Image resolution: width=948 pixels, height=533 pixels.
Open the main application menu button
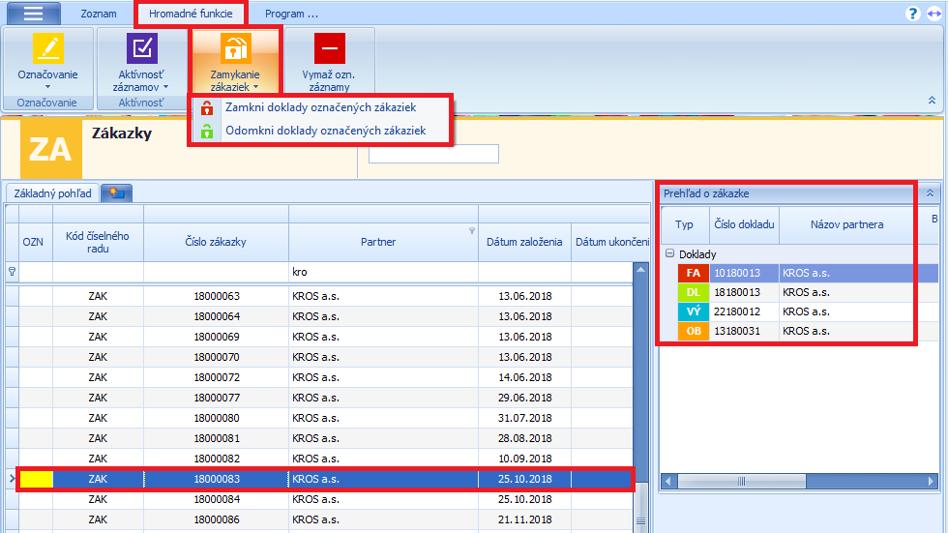pos(33,14)
